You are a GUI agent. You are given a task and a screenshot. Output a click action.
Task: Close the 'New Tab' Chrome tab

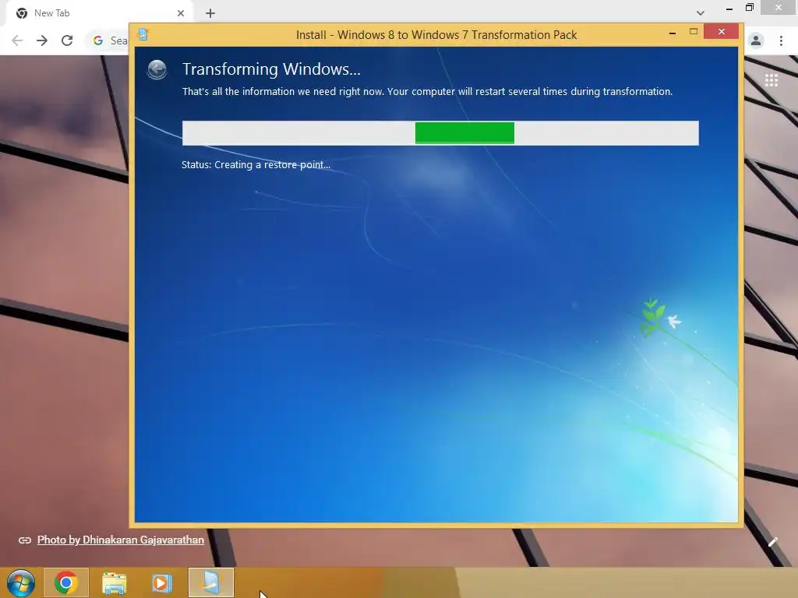[181, 13]
